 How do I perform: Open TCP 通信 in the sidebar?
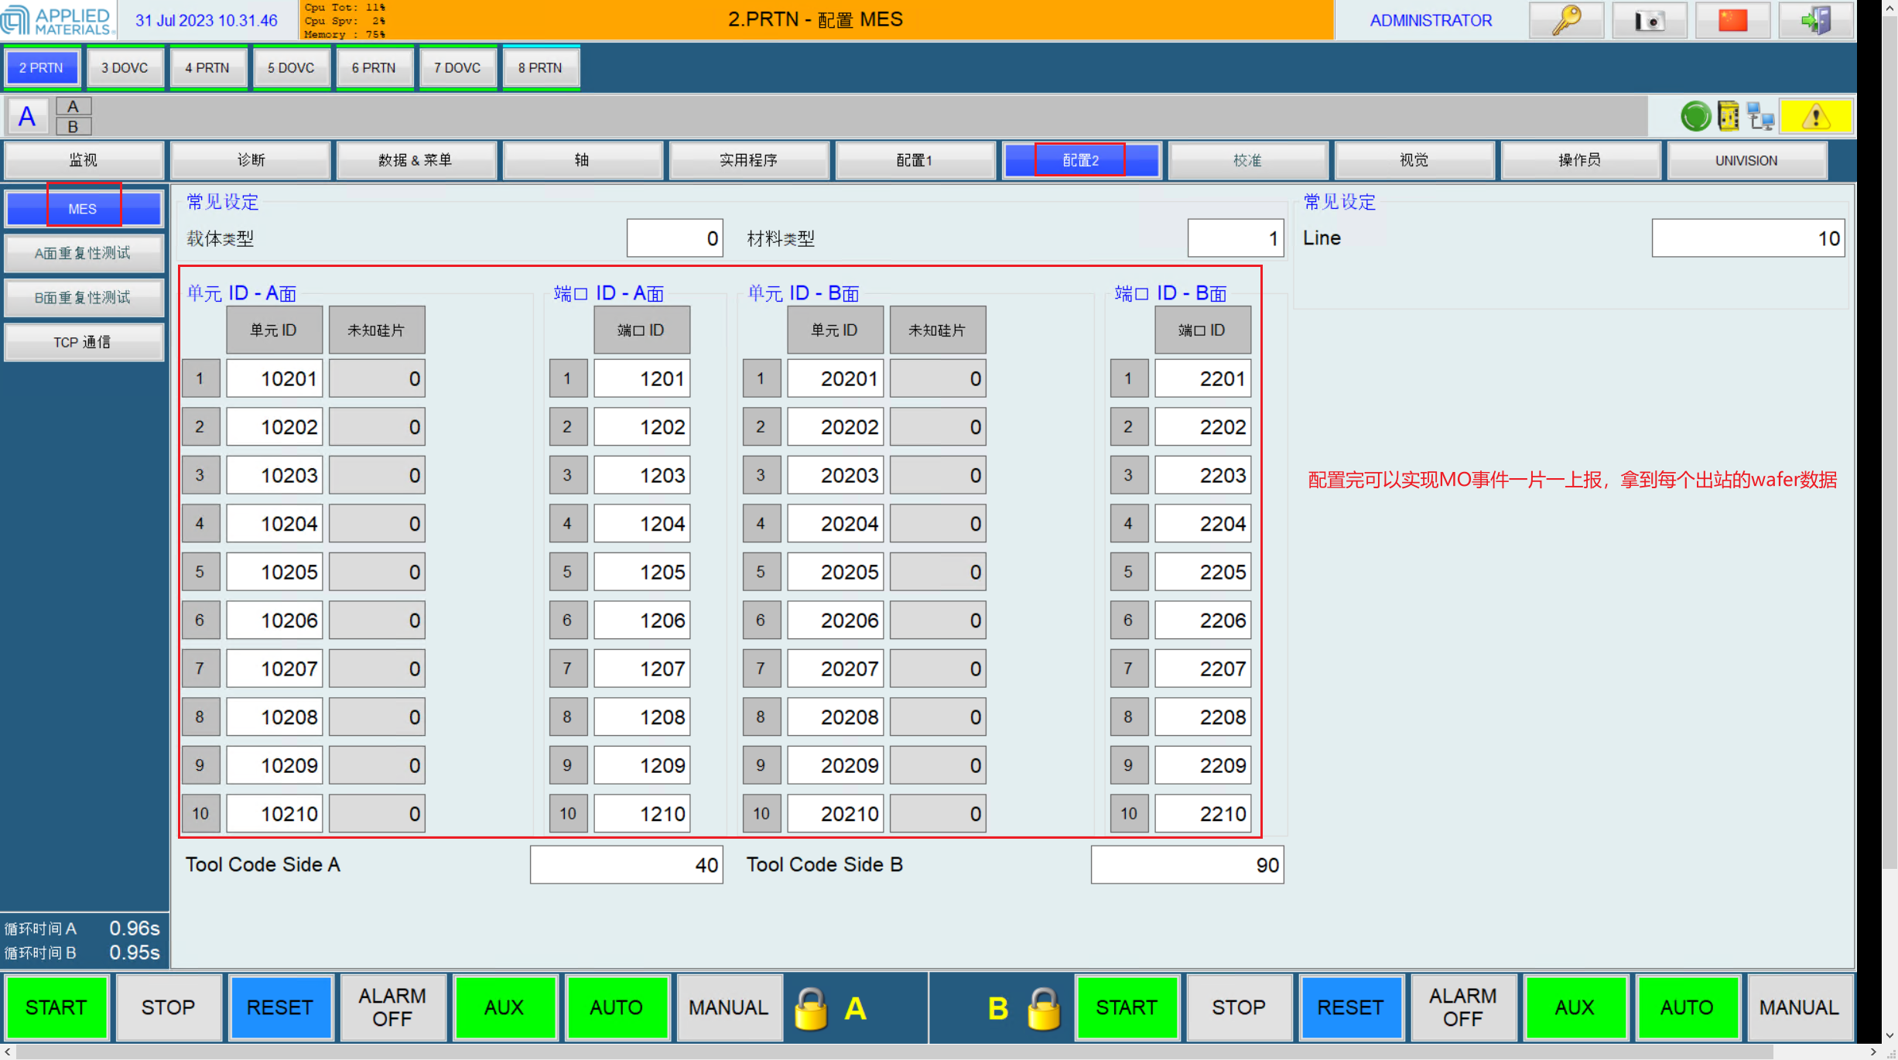point(83,342)
